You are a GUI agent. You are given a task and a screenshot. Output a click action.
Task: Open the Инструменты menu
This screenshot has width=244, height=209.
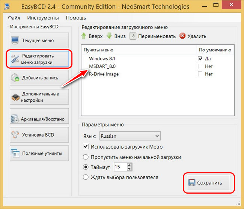pyautogui.click(x=43, y=18)
